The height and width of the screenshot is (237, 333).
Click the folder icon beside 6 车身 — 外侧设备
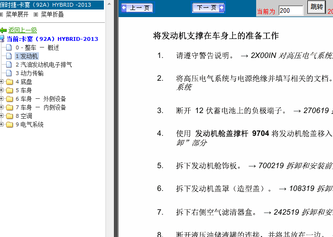(9, 99)
